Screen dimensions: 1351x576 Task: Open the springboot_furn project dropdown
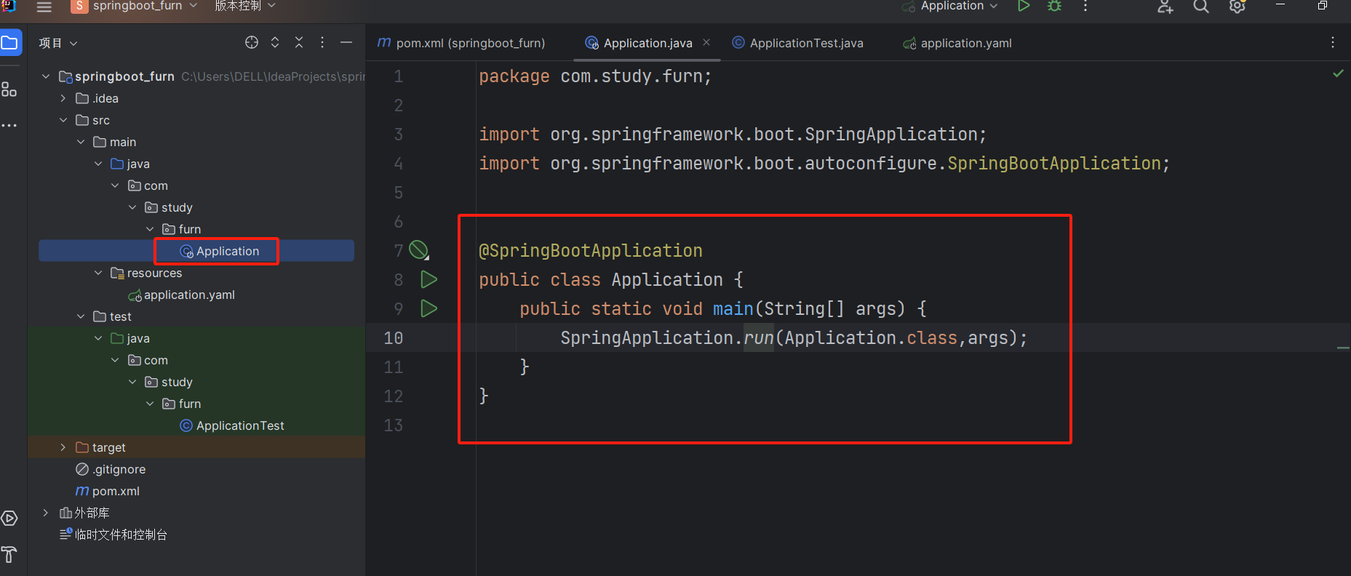[x=134, y=6]
